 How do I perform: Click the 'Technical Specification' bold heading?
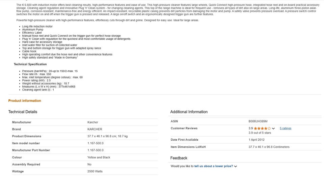(30, 64)
